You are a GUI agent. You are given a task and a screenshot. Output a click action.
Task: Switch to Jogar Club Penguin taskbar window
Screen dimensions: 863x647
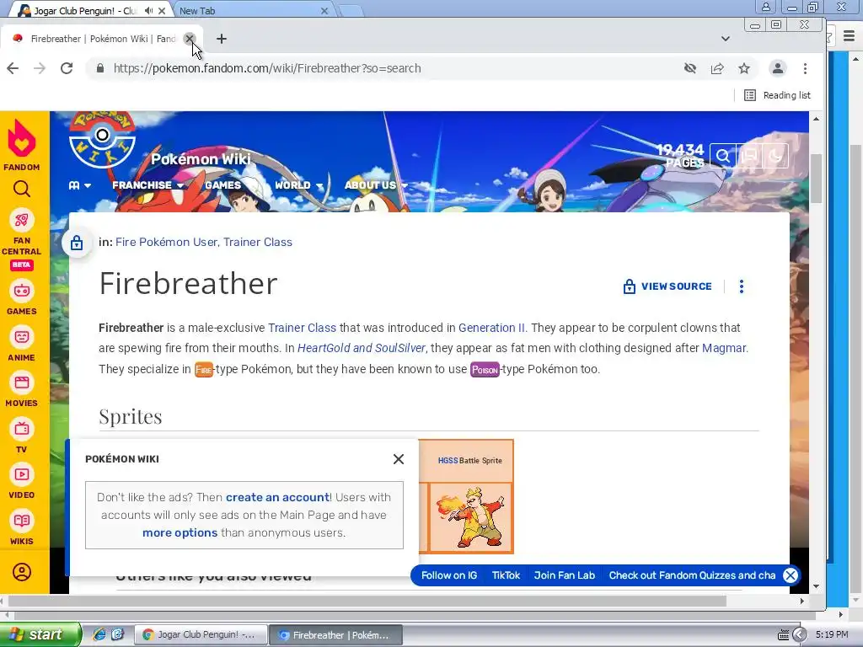pyautogui.click(x=201, y=635)
